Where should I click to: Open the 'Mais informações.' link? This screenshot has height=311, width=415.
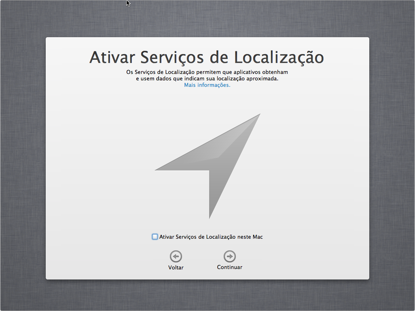coord(207,85)
